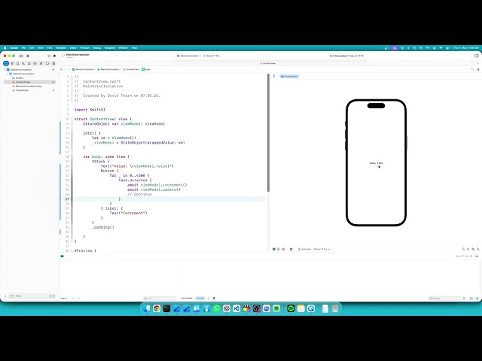Open the Report navigator icon

[53, 63]
